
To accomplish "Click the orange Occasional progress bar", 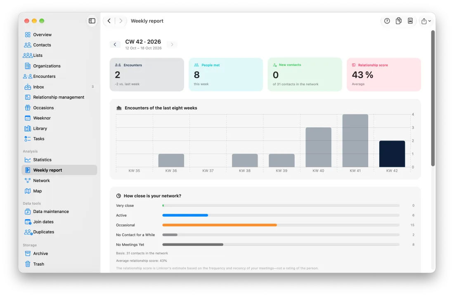I will coord(220,225).
